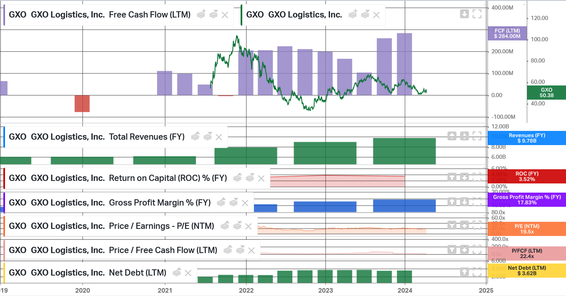Maximize the top Free Cash Flow pane
566x296 pixels.
coord(477,14)
